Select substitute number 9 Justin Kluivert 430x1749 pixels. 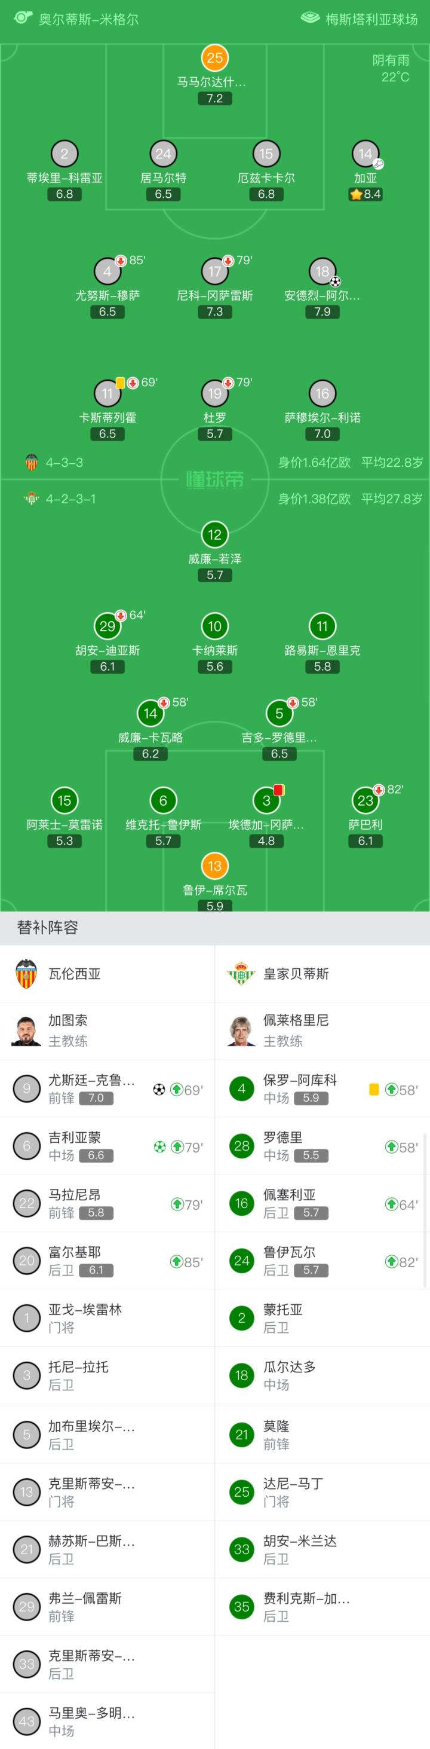(x=26, y=1088)
